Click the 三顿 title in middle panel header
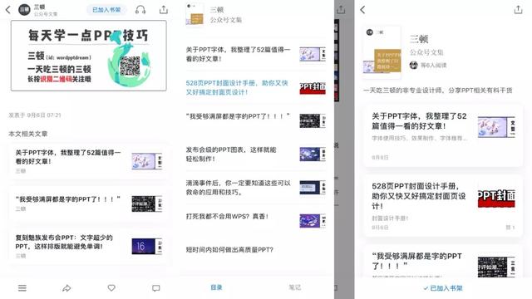Screen dimensions: 532x299 click(217, 10)
